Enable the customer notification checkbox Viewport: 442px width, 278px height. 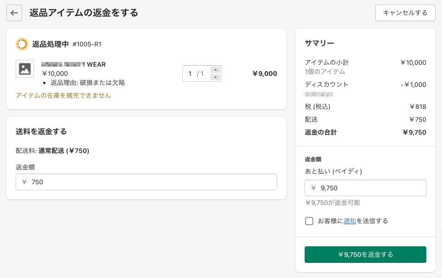[309, 221]
